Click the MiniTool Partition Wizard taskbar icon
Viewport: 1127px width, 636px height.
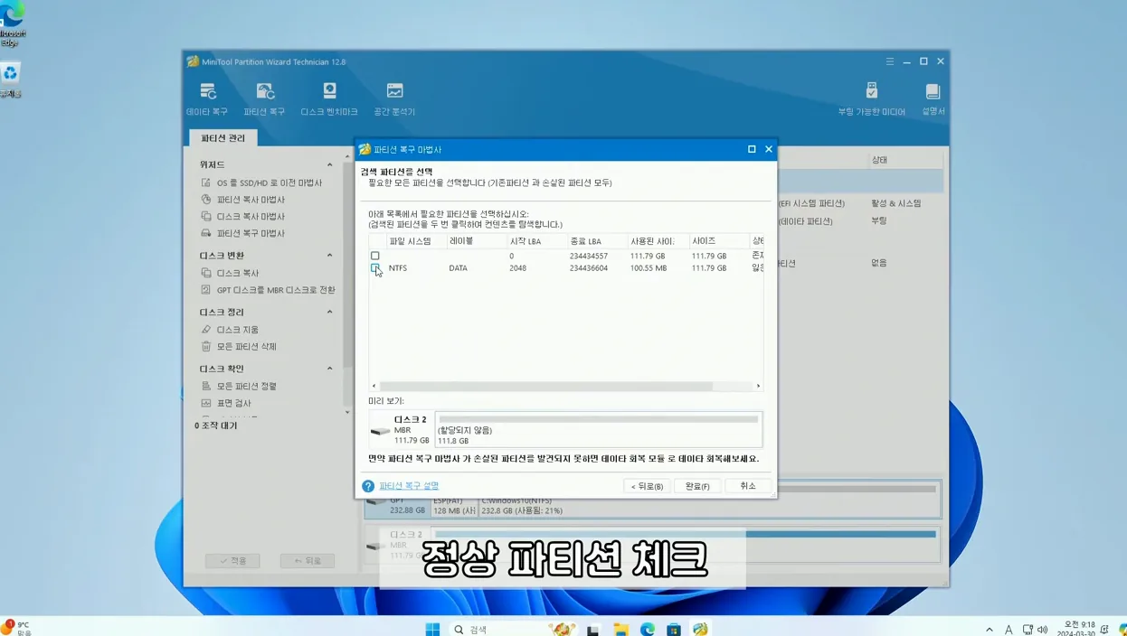(x=700, y=629)
